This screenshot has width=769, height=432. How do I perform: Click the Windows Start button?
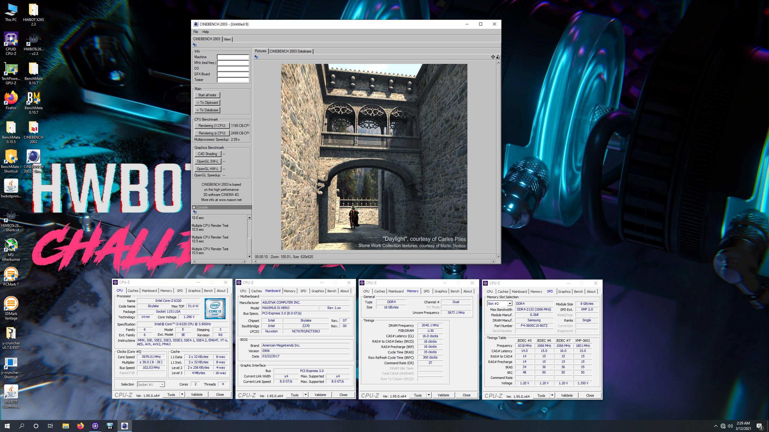[x=7, y=426]
